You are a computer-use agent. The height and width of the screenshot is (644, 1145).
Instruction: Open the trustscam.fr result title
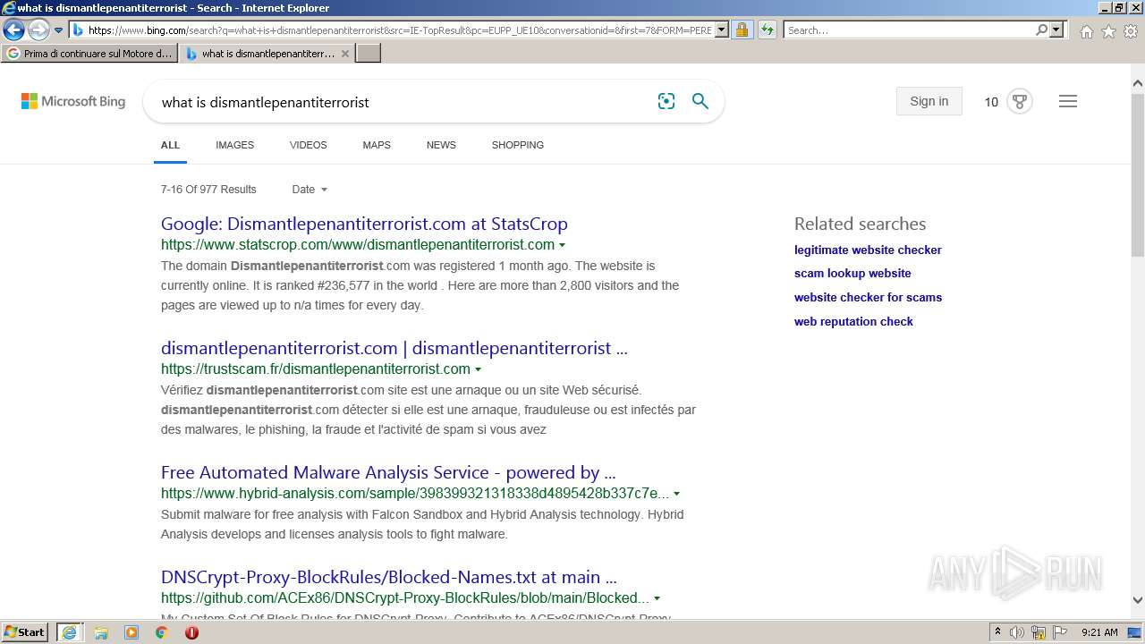[x=394, y=348]
